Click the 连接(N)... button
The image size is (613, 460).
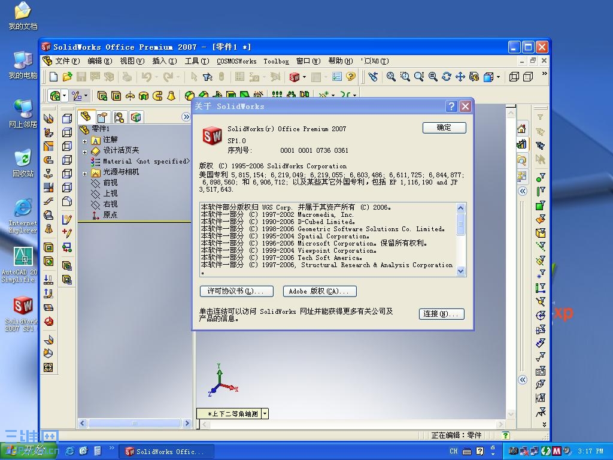tap(441, 314)
